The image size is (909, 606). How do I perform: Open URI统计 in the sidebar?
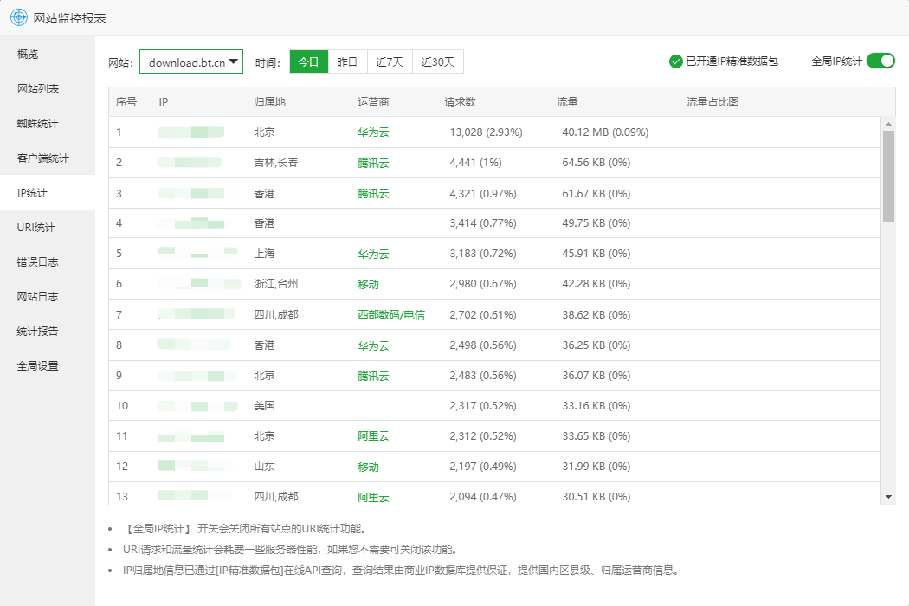tap(48, 228)
